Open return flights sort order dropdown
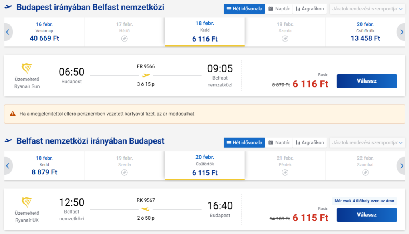Viewport: 409px width, 234px height. (367, 142)
